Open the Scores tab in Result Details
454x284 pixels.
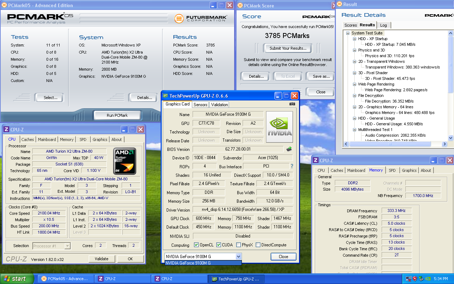tap(350, 25)
